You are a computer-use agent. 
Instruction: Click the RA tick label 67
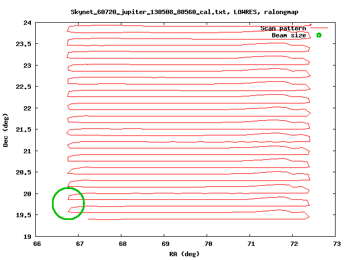tap(80, 244)
